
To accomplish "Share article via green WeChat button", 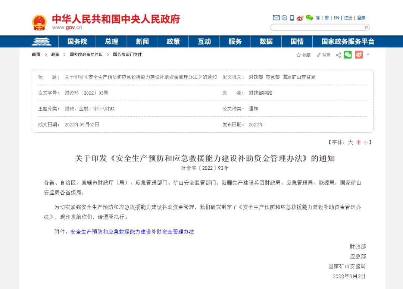I will tap(348, 55).
